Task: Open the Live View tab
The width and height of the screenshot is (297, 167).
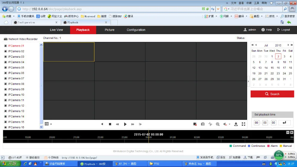Action: (56, 30)
